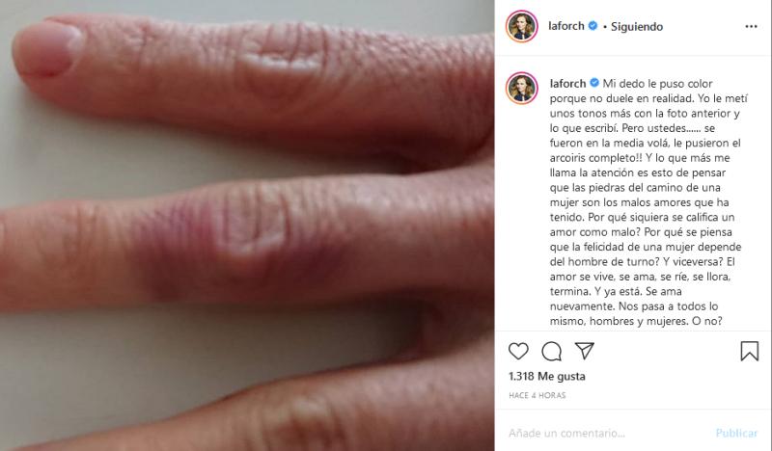Screen dimensions: 772x451
Task: Toggle the Siguiendo following status
Action: [637, 27]
